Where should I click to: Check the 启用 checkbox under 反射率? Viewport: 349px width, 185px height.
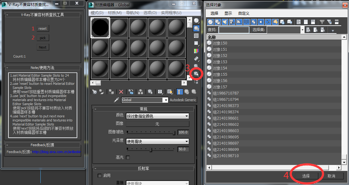tap(100, 176)
